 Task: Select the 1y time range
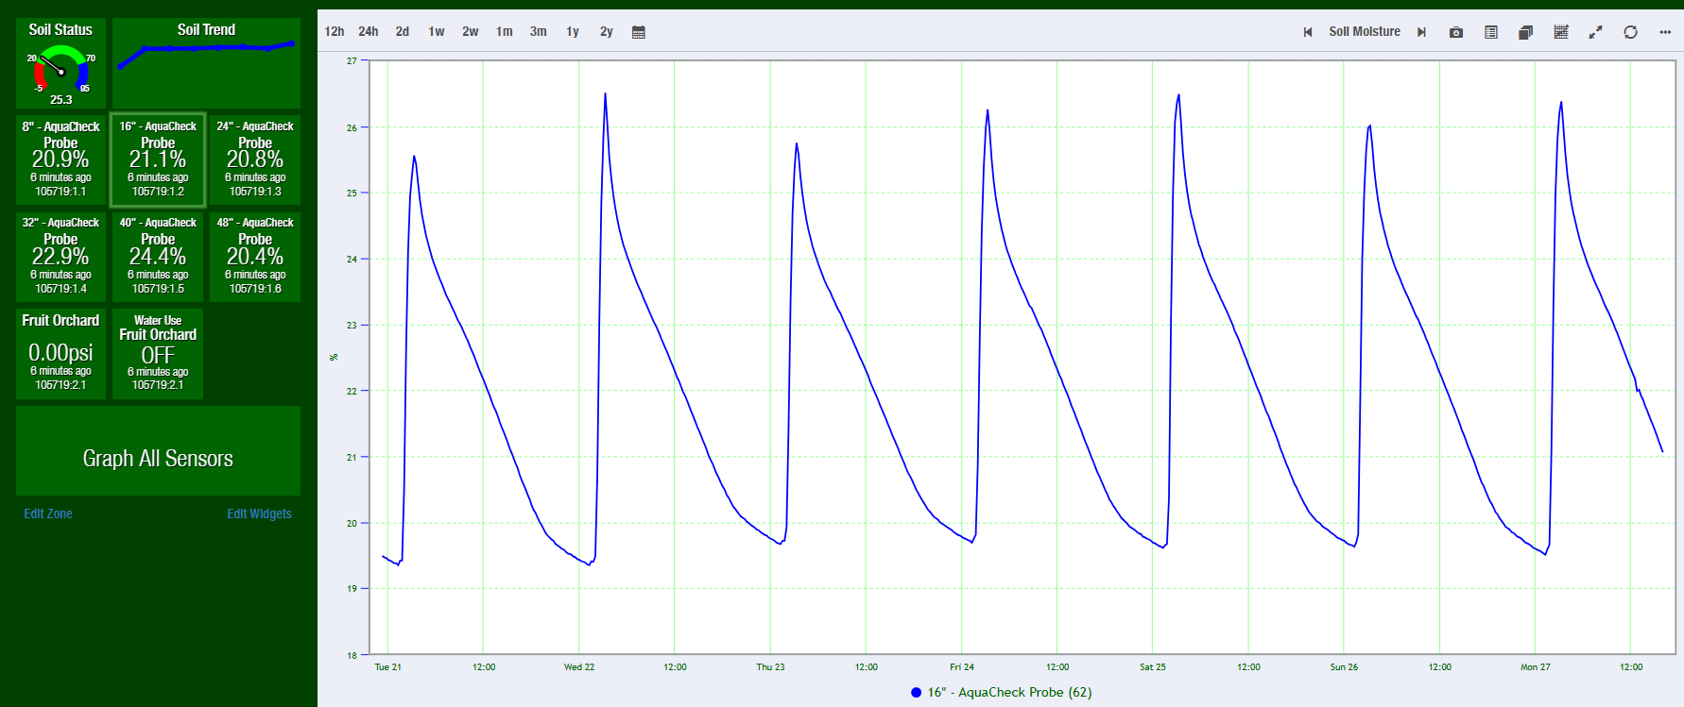pyautogui.click(x=573, y=31)
